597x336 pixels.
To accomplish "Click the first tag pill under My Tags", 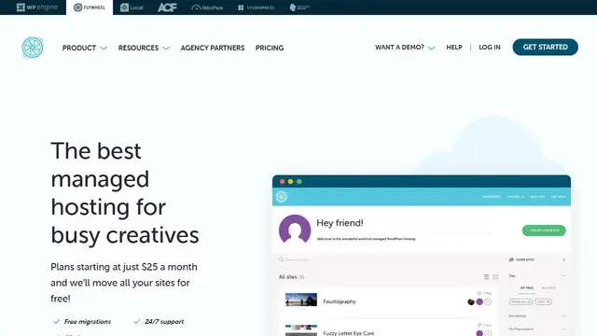I will 521,301.
